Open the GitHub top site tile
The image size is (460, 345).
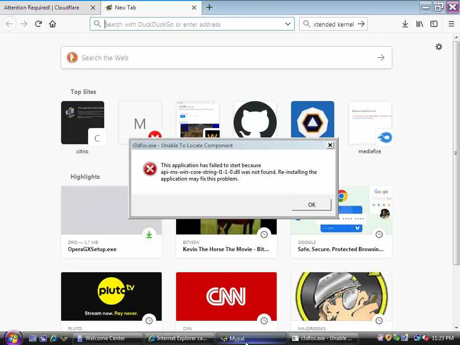pyautogui.click(x=255, y=119)
